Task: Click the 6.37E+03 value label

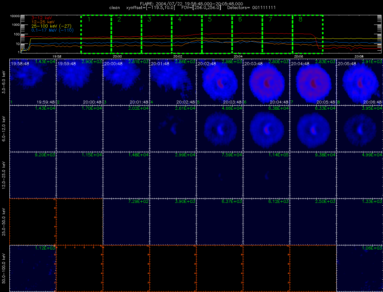Action: 232,201
